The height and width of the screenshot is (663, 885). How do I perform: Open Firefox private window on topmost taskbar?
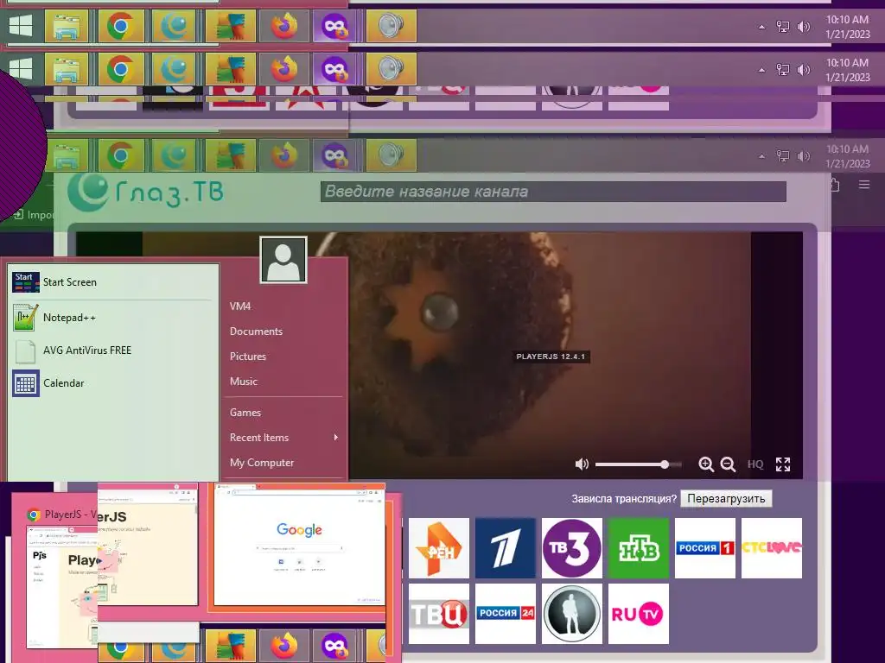pyautogui.click(x=334, y=26)
